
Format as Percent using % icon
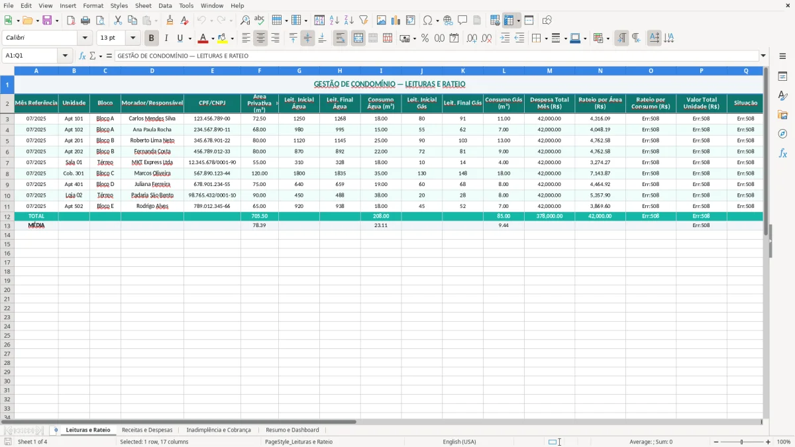[425, 38]
